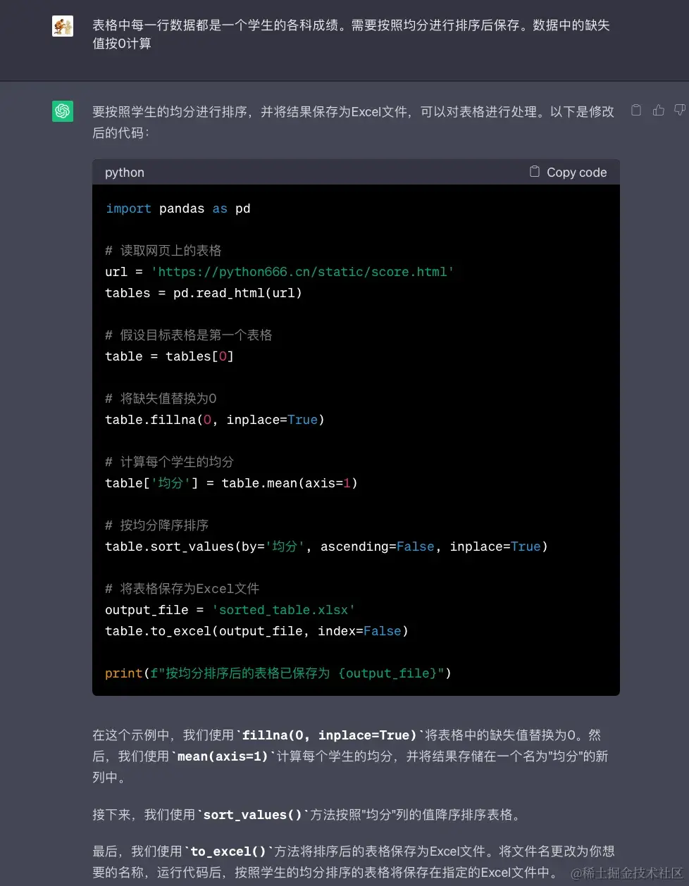Switch focus to the user question message
The height and width of the screenshot is (886, 689).
[x=352, y=35]
